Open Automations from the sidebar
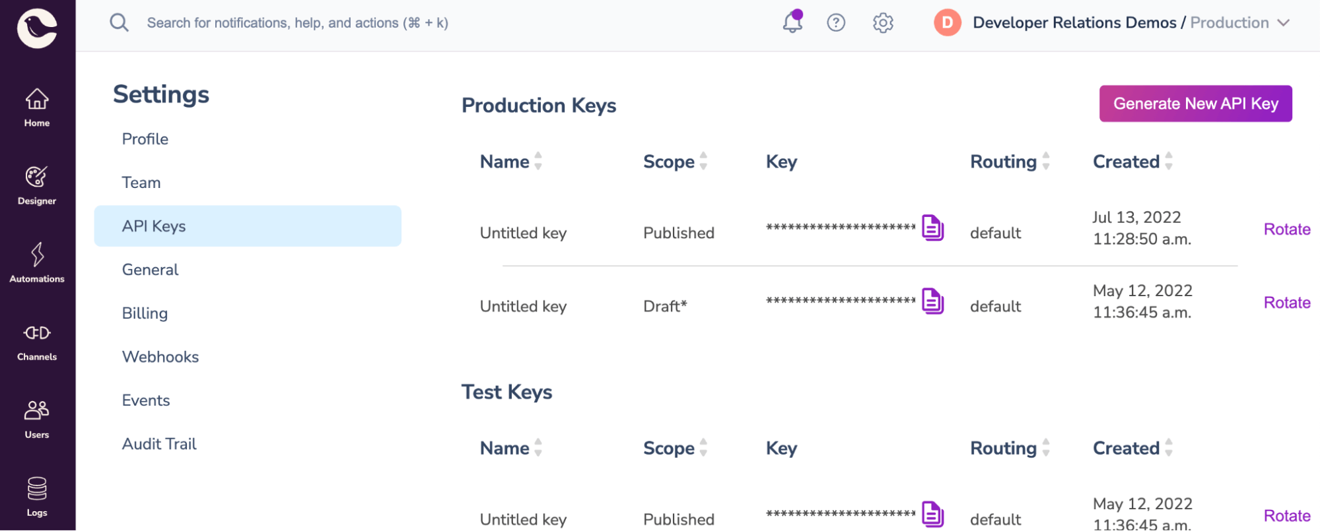Image resolution: width=1320 pixels, height=531 pixels. (x=37, y=263)
